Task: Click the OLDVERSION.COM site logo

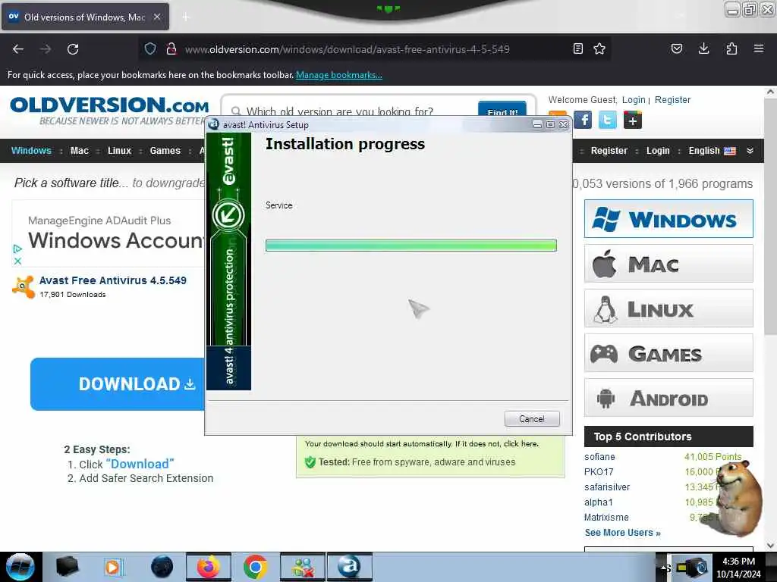Action: 109,111
